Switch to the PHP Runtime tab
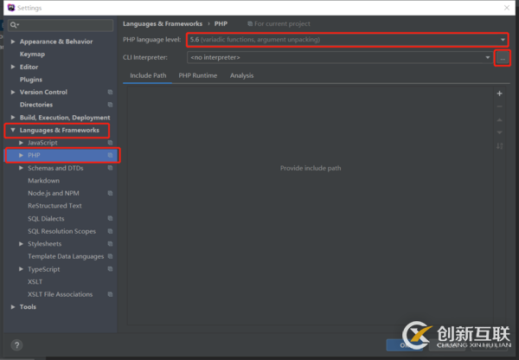This screenshot has height=360, width=519. [198, 76]
